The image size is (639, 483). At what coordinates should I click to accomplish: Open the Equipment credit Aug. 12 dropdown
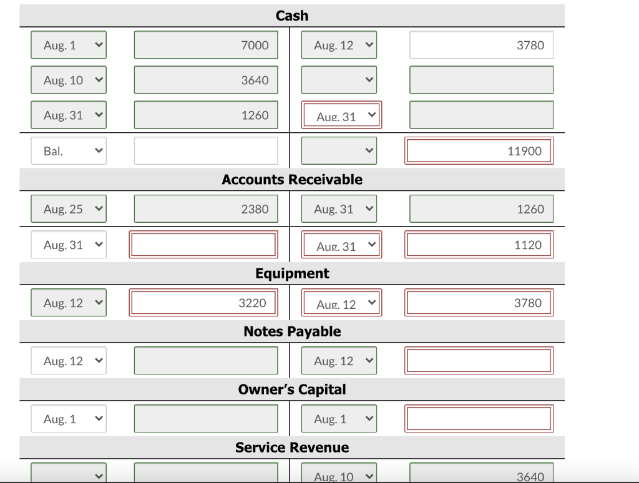pyautogui.click(x=341, y=303)
